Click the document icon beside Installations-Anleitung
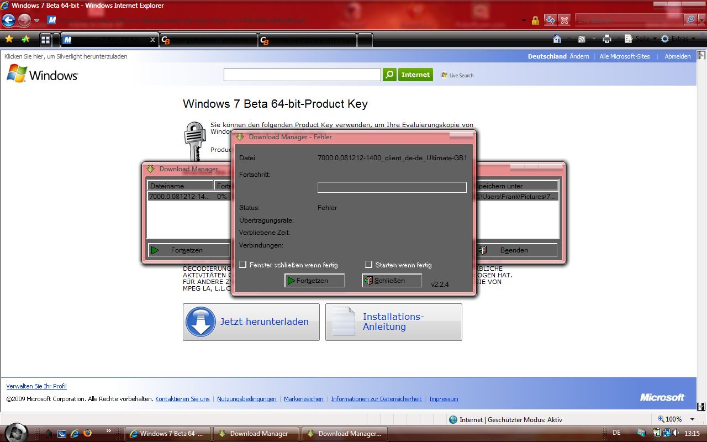This screenshot has width=707, height=442. 342,321
